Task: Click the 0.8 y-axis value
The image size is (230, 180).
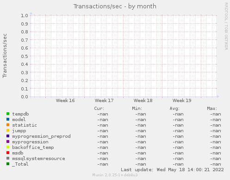Action: [25, 32]
